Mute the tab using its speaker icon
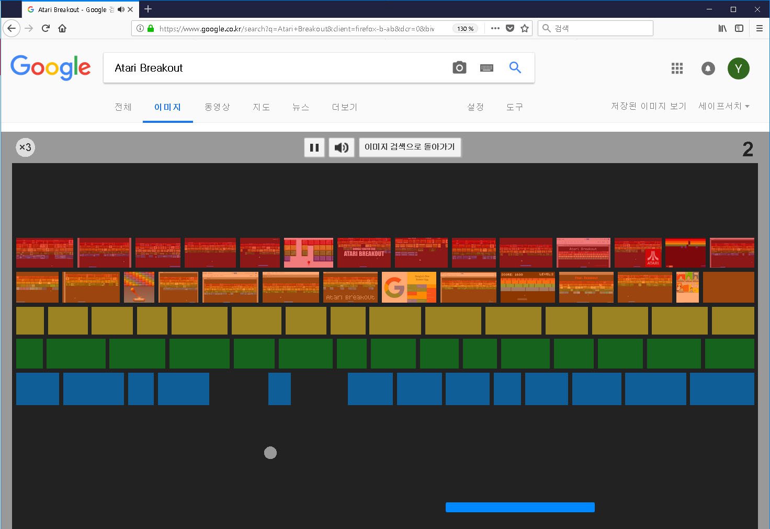Image resolution: width=770 pixels, height=529 pixels. point(121,9)
